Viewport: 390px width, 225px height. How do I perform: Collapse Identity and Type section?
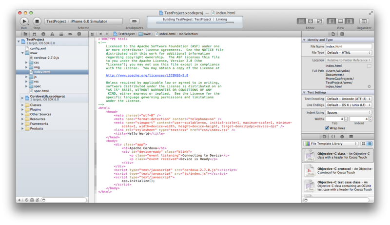[x=304, y=40]
